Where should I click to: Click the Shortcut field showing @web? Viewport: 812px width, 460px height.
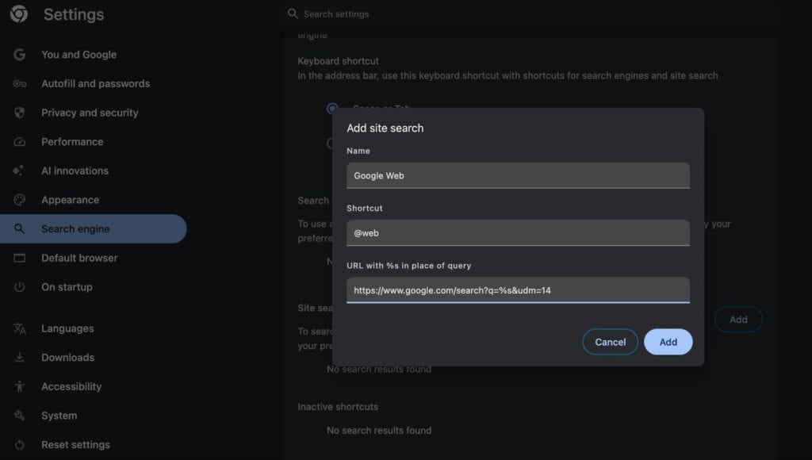[518, 232]
